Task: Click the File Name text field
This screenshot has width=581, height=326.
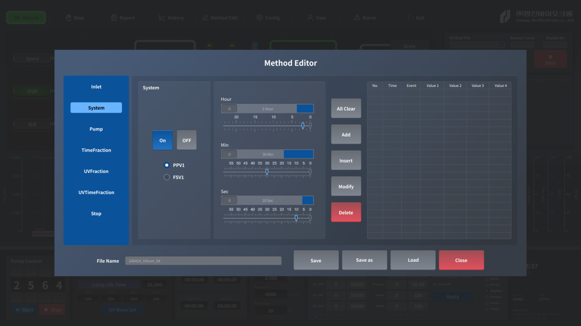Action: 203,261
